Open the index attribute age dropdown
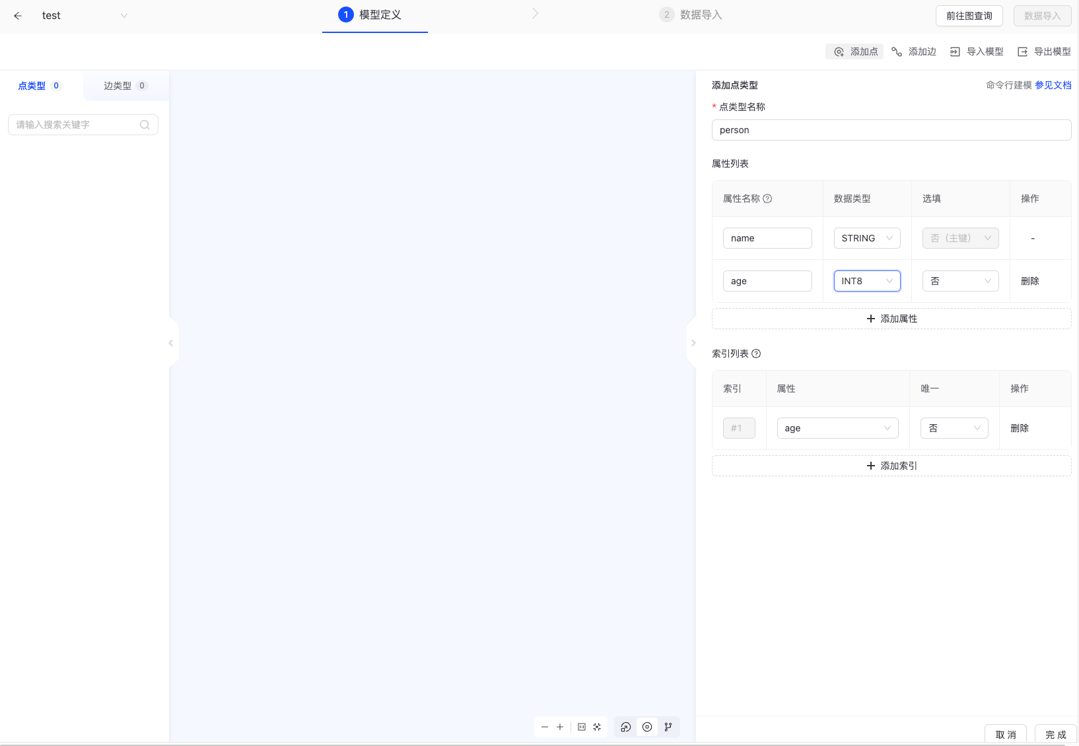This screenshot has height=746, width=1079. 837,428
